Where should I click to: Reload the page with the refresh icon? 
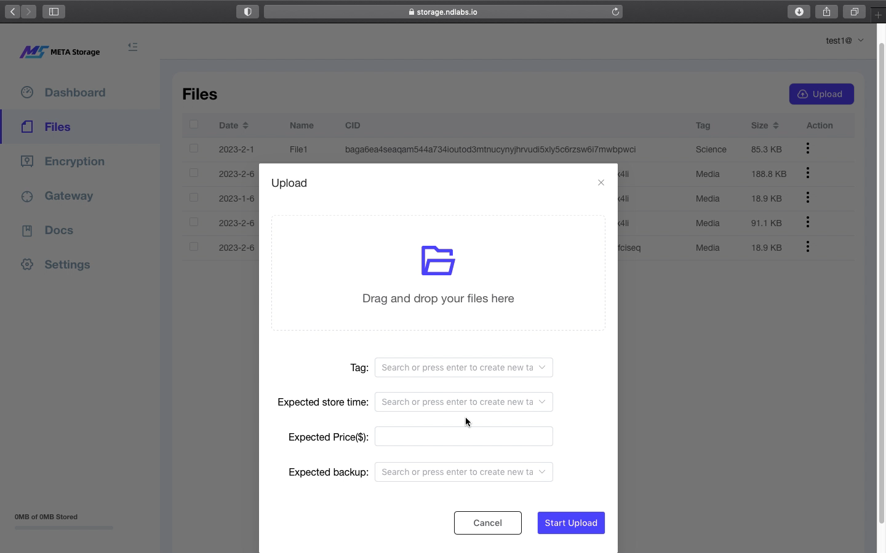615,12
